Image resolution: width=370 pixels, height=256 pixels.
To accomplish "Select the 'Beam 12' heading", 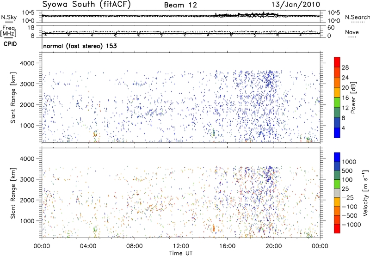I will pyautogui.click(x=180, y=5).
